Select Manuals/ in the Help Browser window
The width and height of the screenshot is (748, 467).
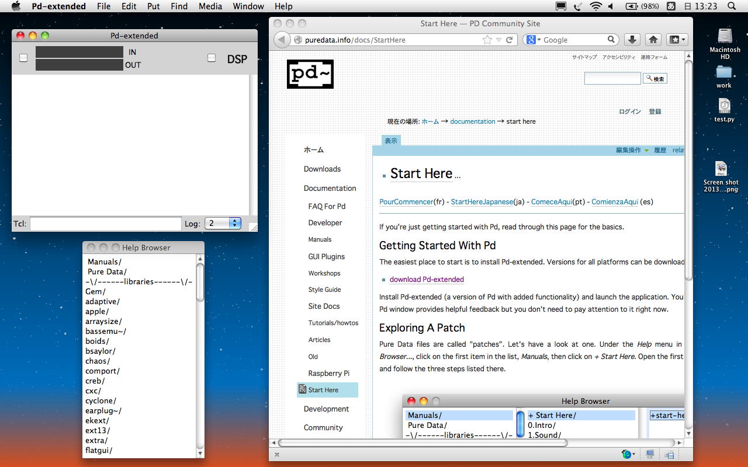click(105, 262)
